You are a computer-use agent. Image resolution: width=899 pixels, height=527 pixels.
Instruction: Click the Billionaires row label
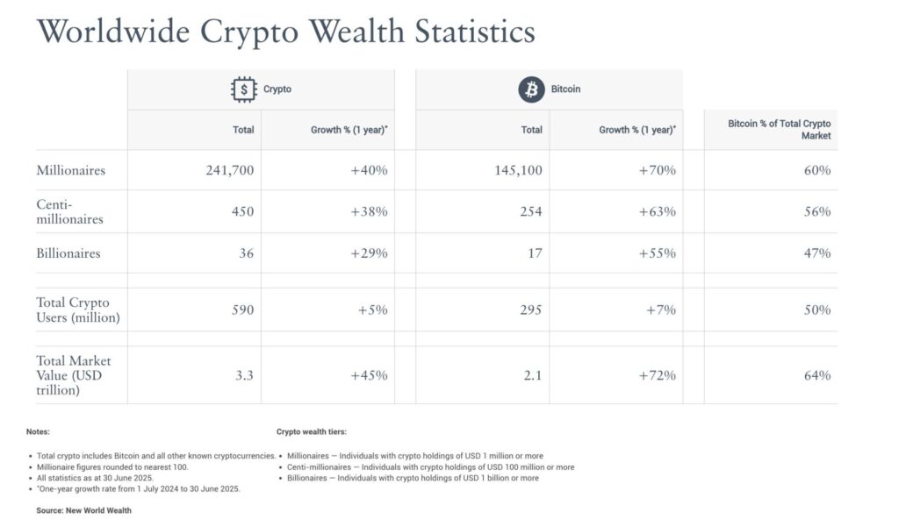coord(68,253)
